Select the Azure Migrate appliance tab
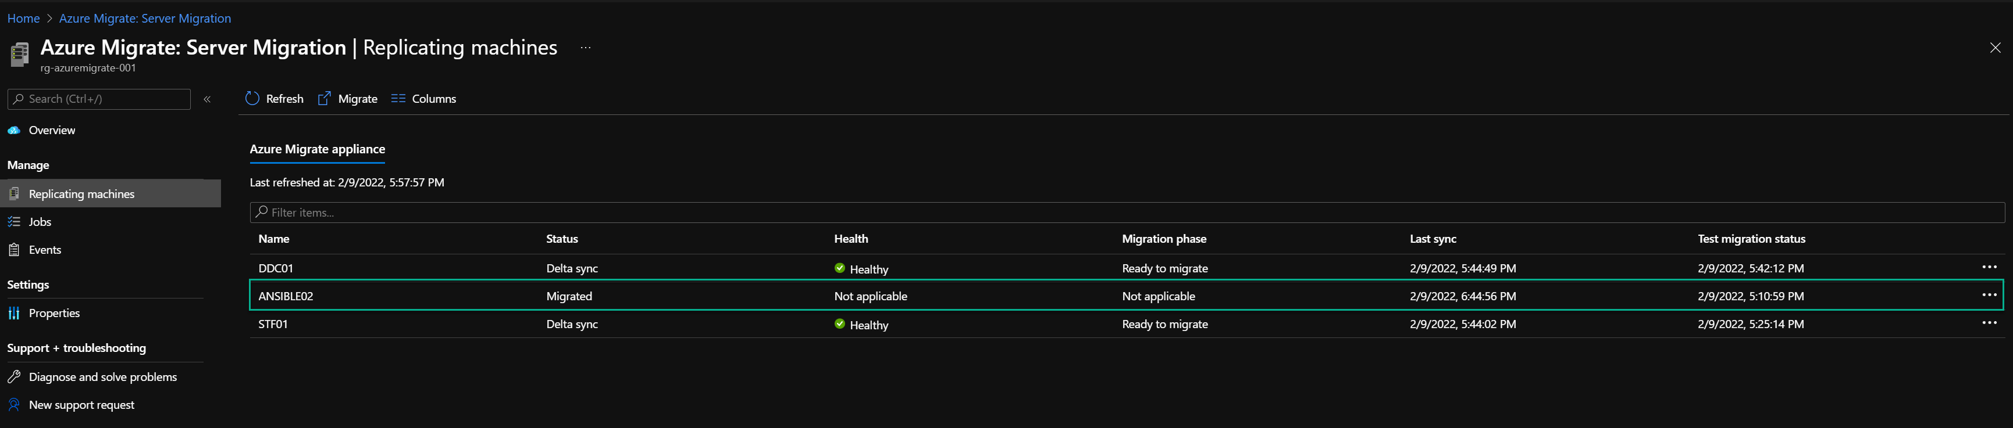 click(x=317, y=150)
